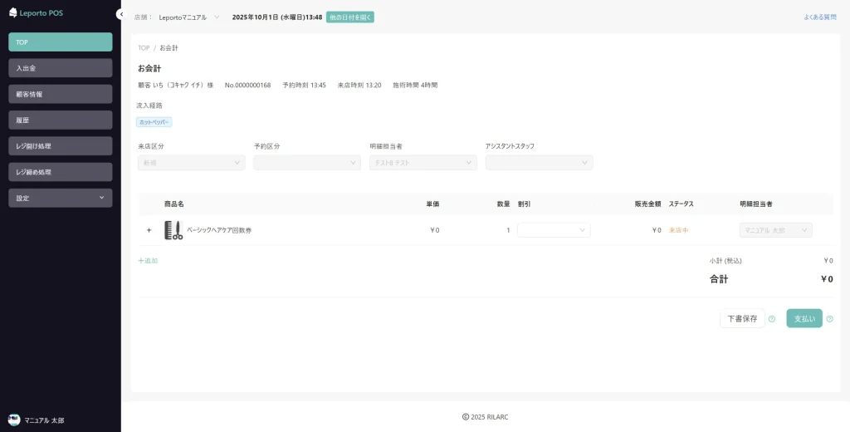This screenshot has width=850, height=432.
Task: Click the 下書保存 save draft button
Action: click(x=741, y=318)
